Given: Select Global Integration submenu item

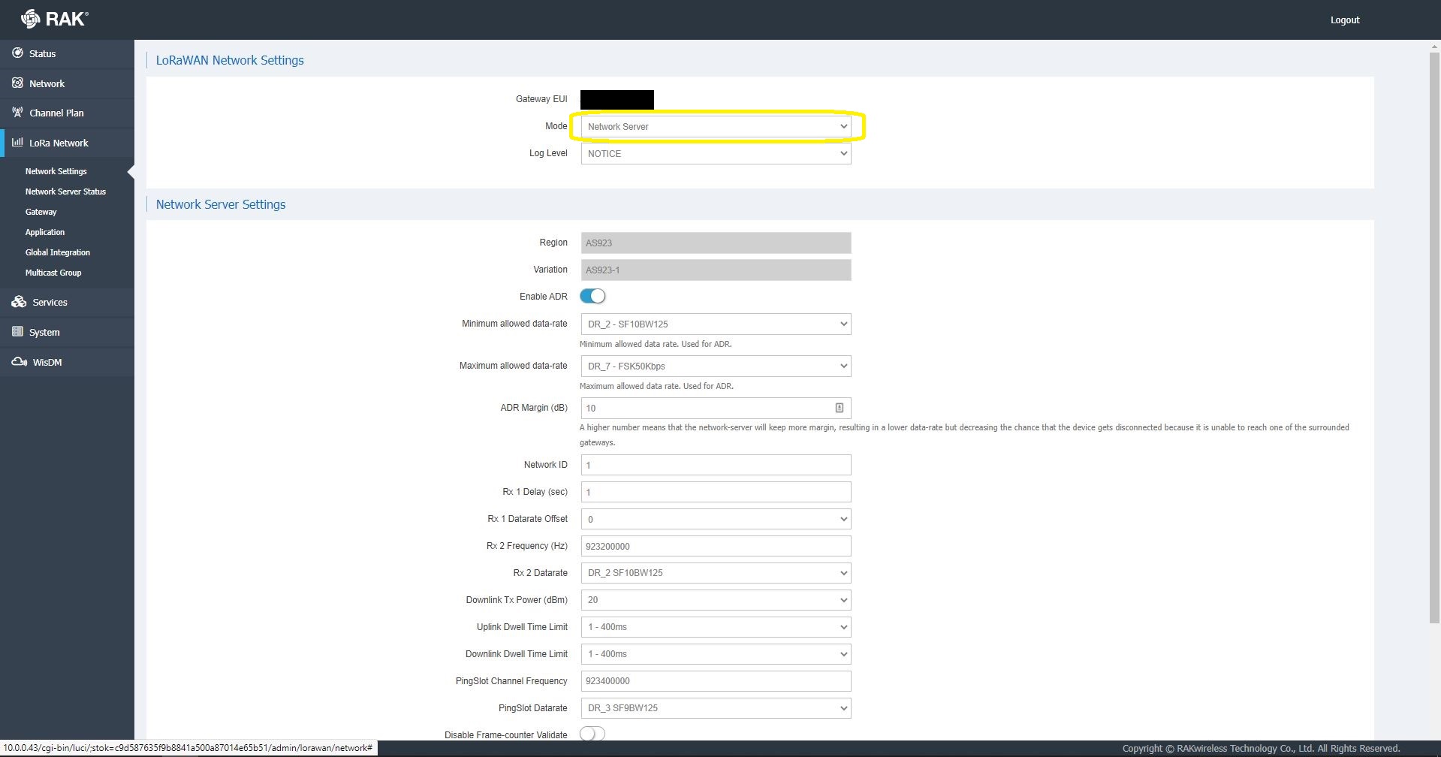Looking at the screenshot, I should (x=57, y=252).
